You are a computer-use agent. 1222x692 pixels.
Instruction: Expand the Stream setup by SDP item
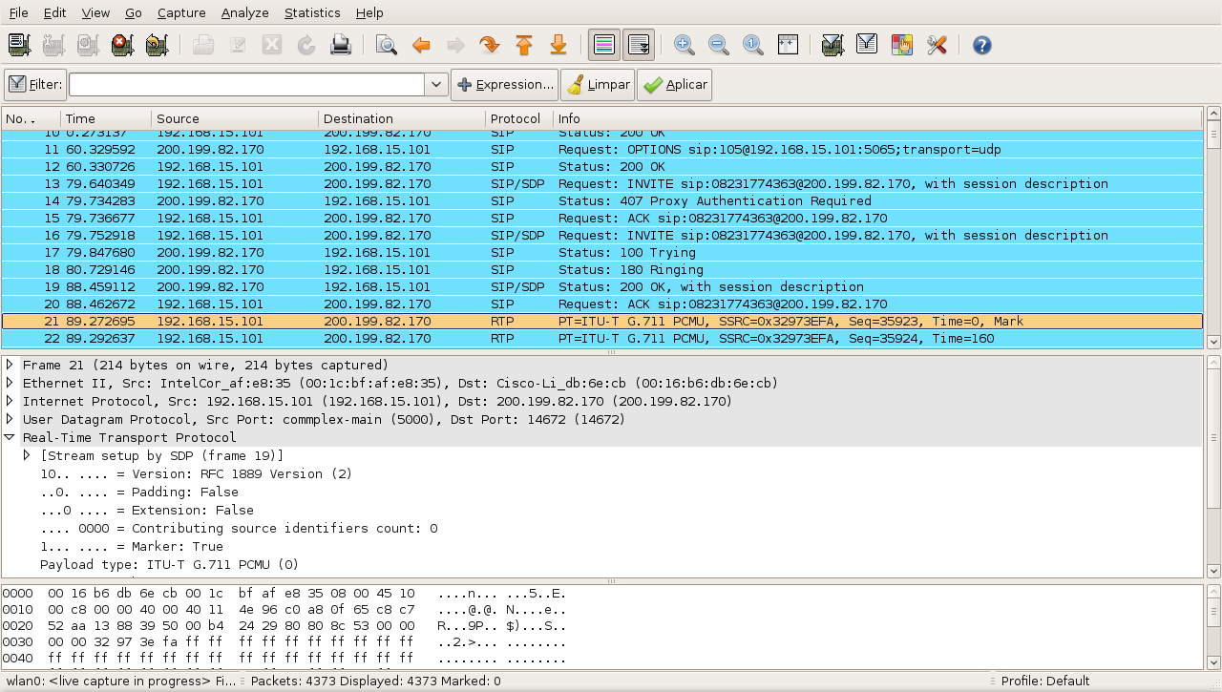coord(28,455)
